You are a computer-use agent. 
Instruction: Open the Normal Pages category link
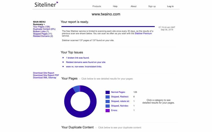pos(118,92)
